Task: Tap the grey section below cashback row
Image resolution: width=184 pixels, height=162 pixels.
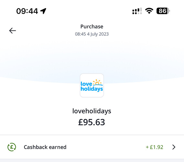Action: tap(92, 161)
